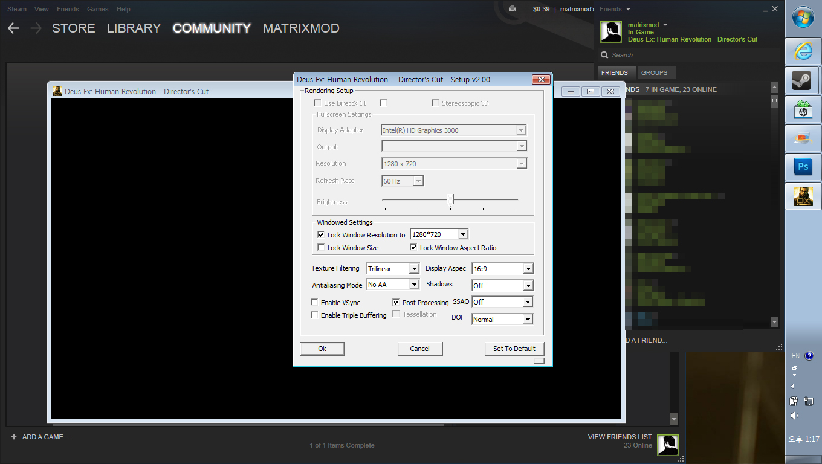Click the network icon in the system tray
Viewport: 822px width, 464px height.
[809, 401]
